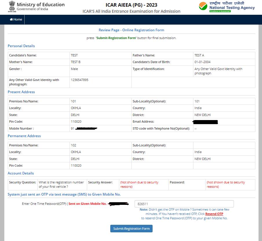Click the 'System just sent an OTP' heading
262x241 pixels.
pos(64,194)
